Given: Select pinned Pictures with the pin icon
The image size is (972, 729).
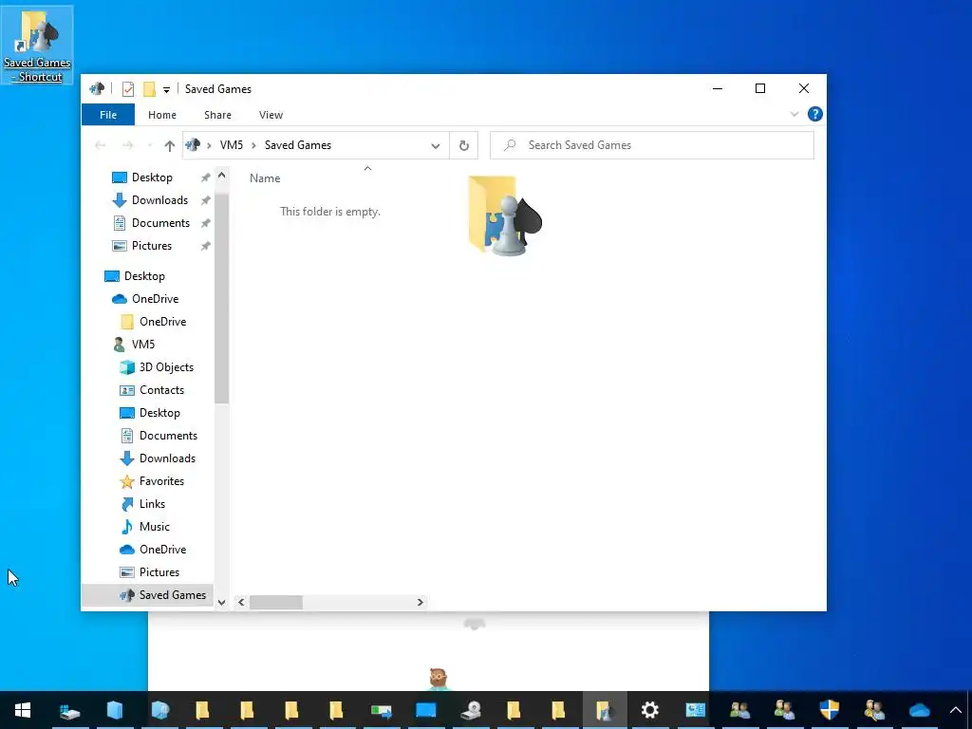Looking at the screenshot, I should pos(151,246).
